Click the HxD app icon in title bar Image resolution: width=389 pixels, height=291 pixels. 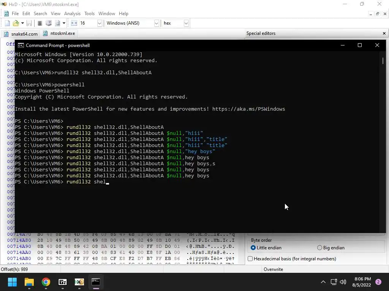pos(4,4)
